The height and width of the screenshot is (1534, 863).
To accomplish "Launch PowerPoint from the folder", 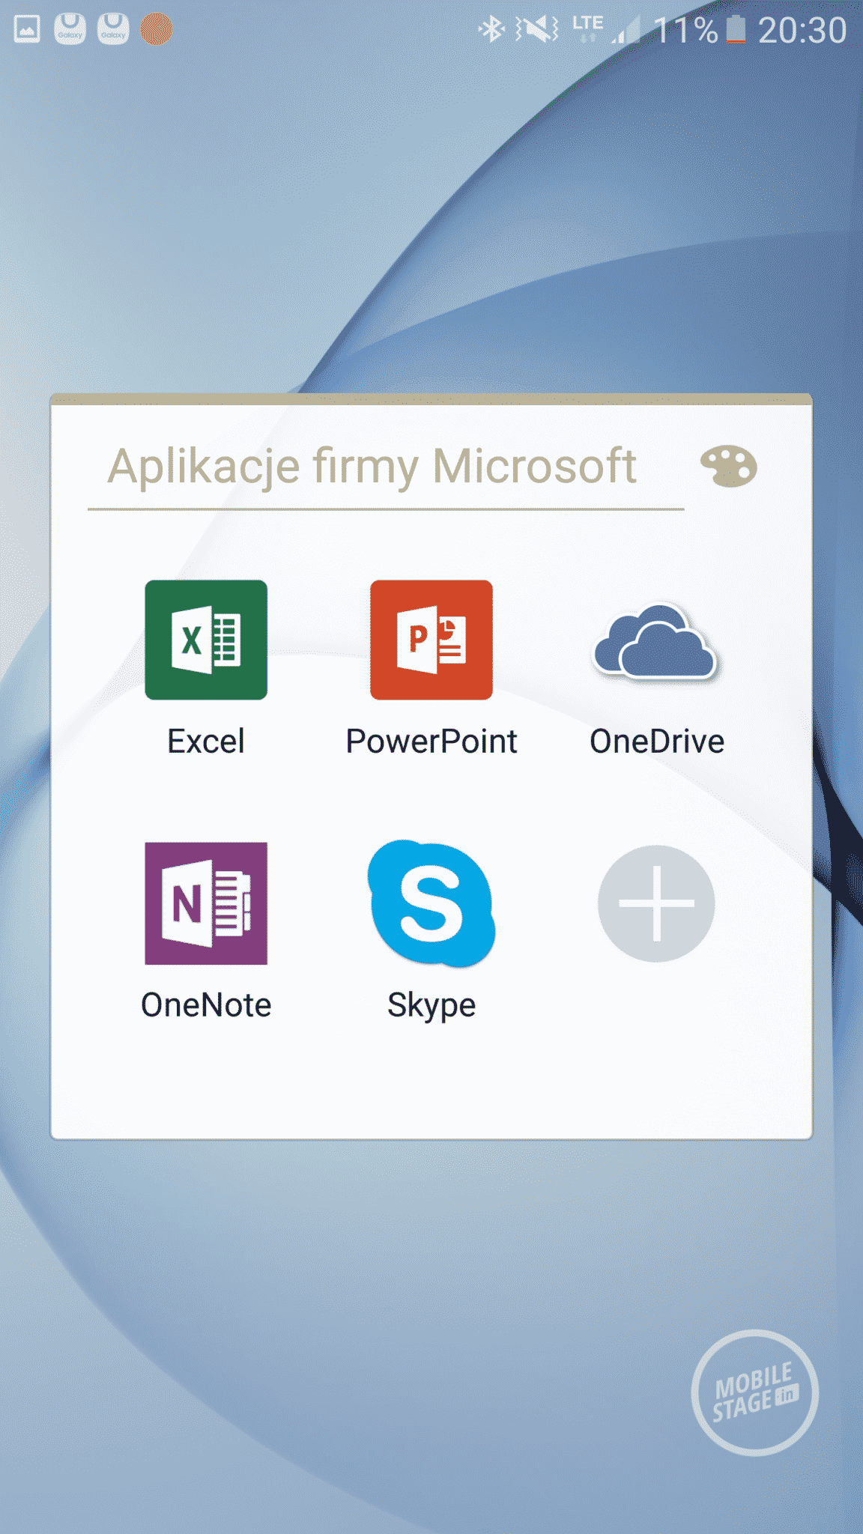I will pos(431,640).
